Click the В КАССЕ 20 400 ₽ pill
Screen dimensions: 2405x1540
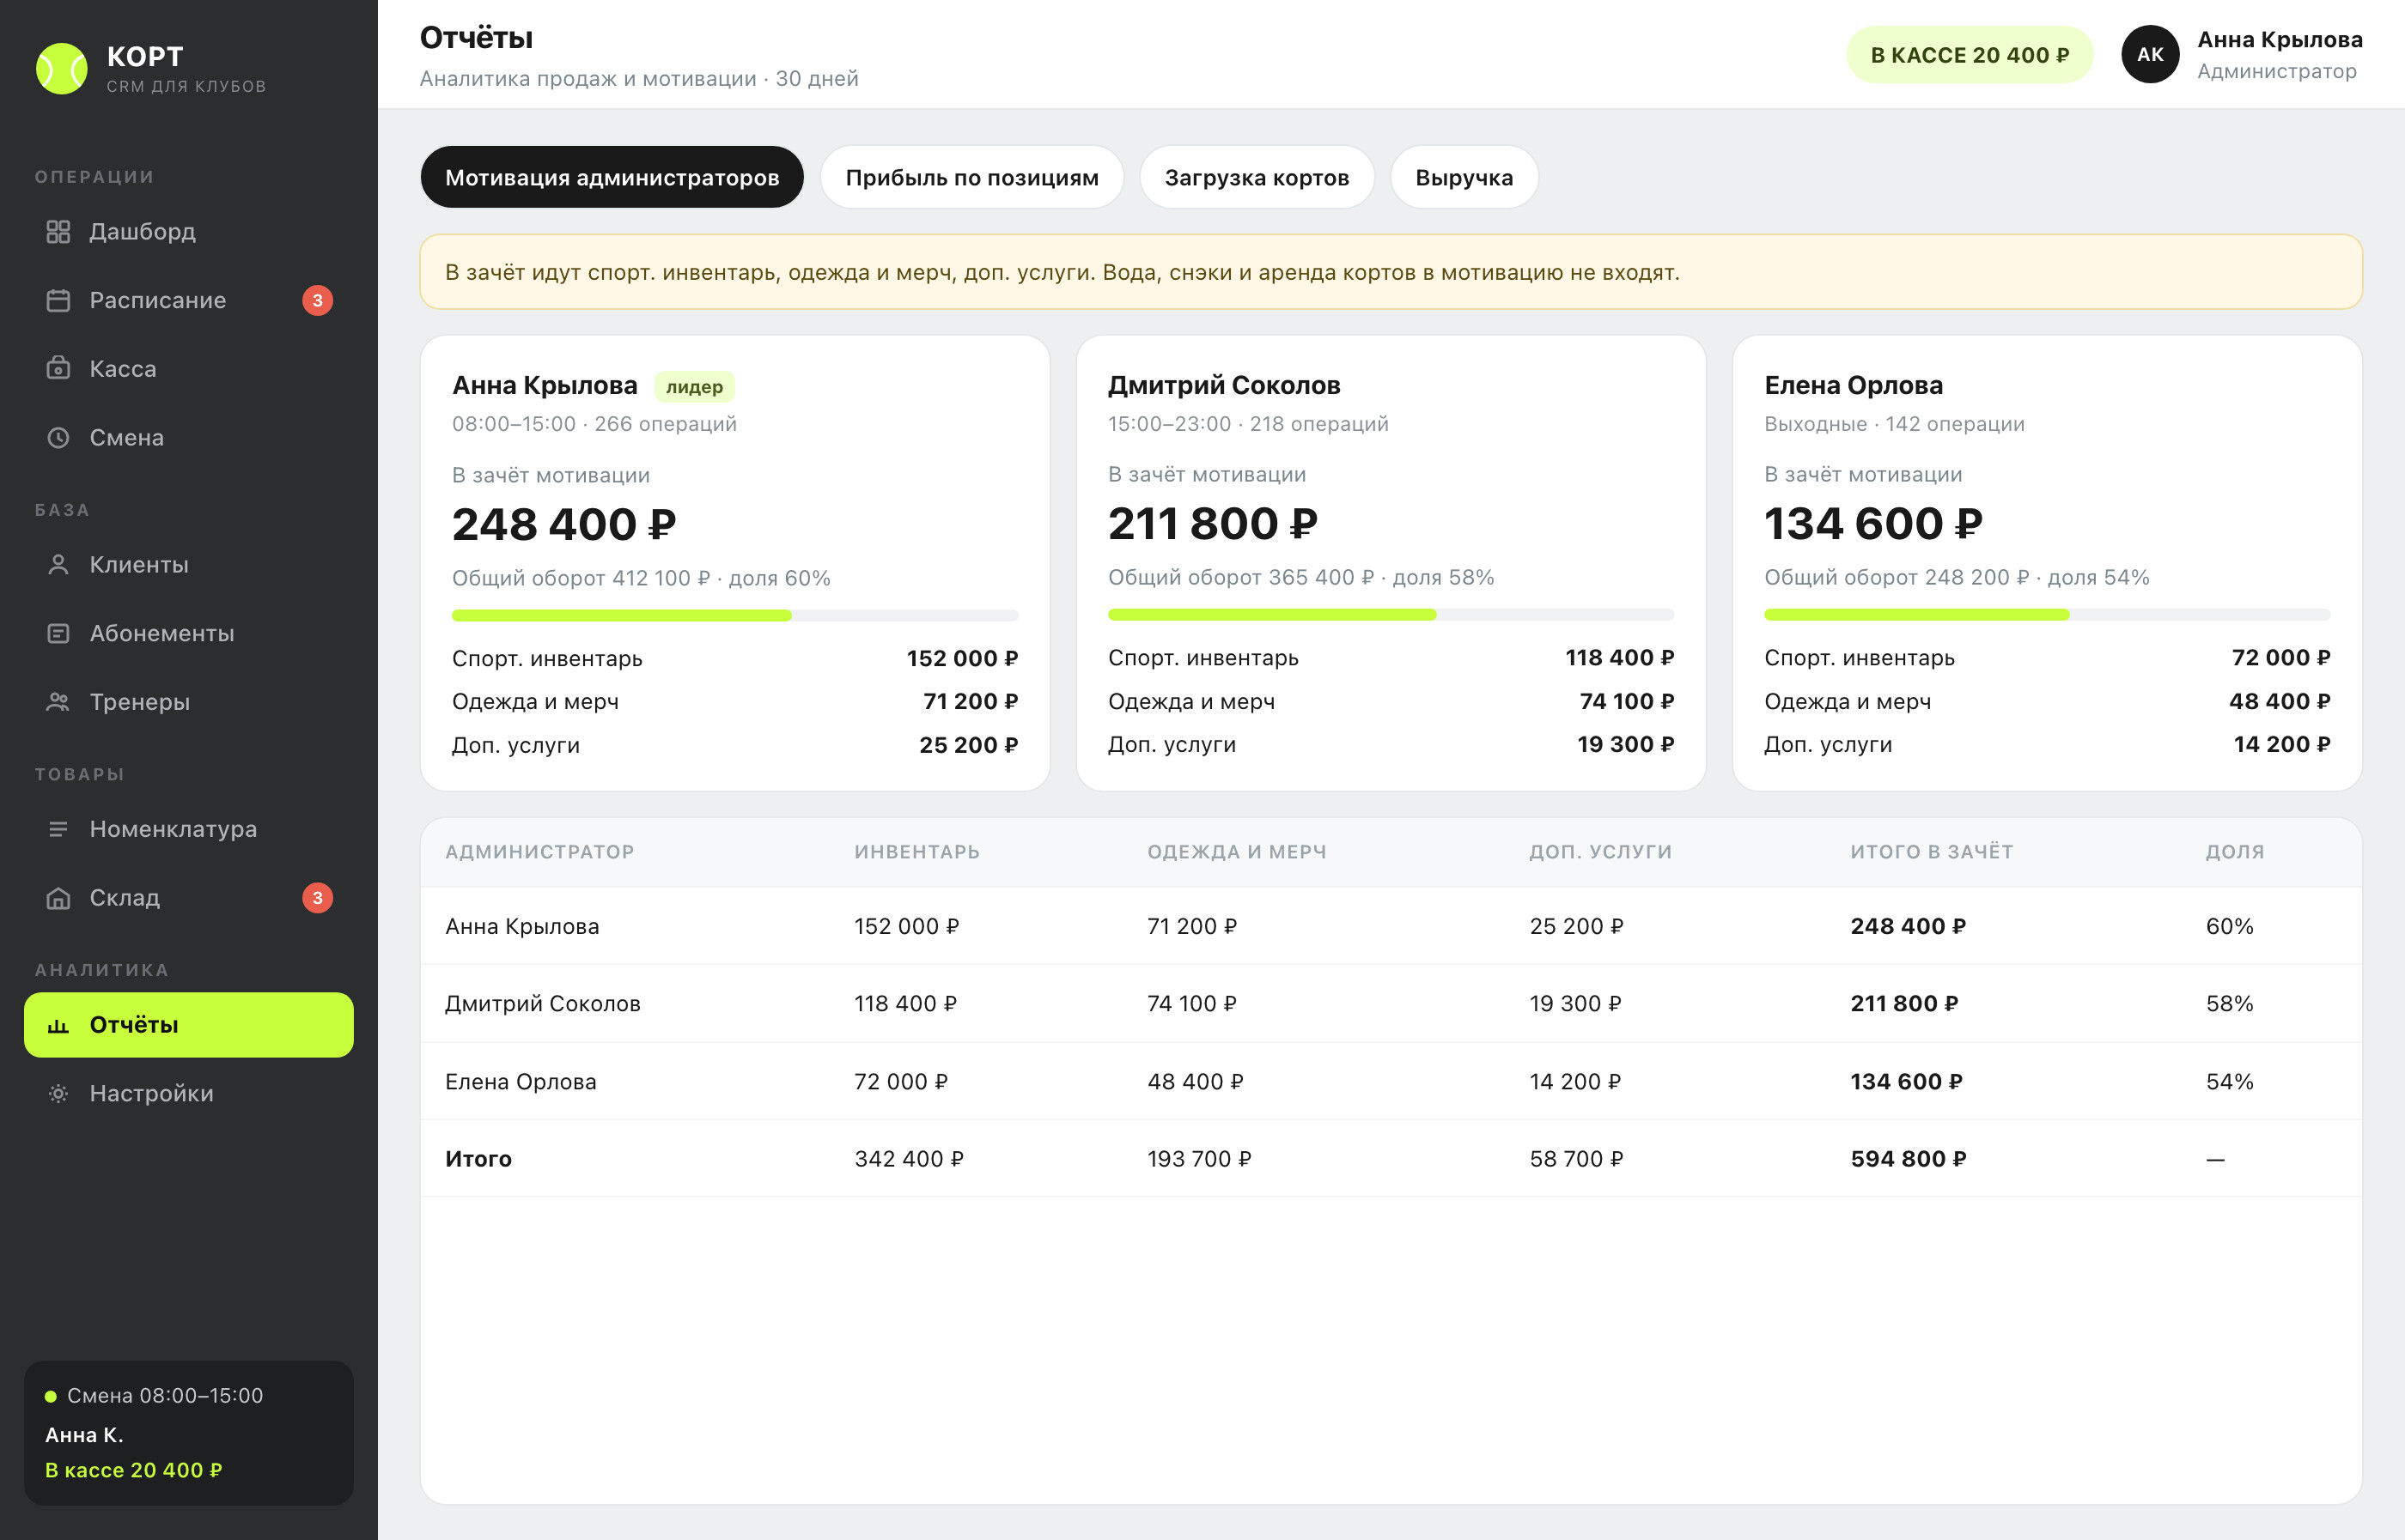coord(1969,54)
